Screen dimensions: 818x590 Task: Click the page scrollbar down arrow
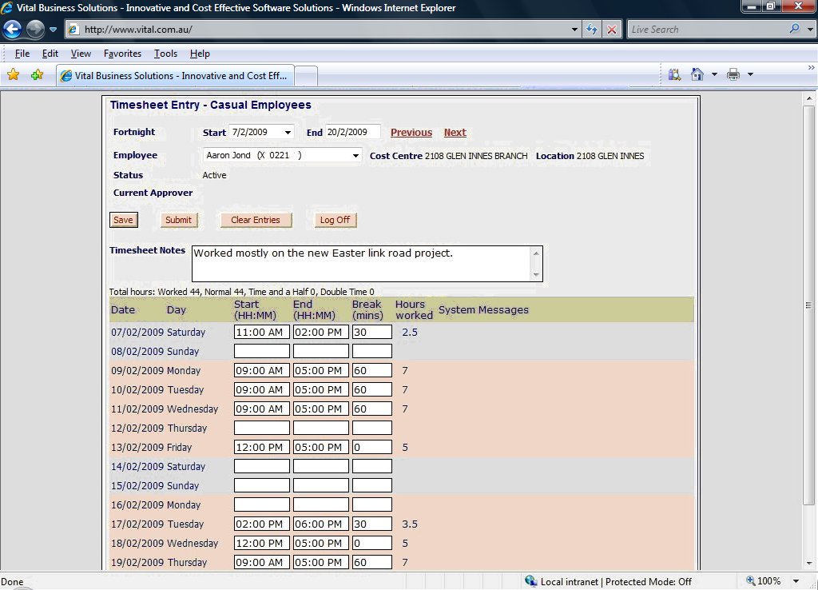(808, 564)
